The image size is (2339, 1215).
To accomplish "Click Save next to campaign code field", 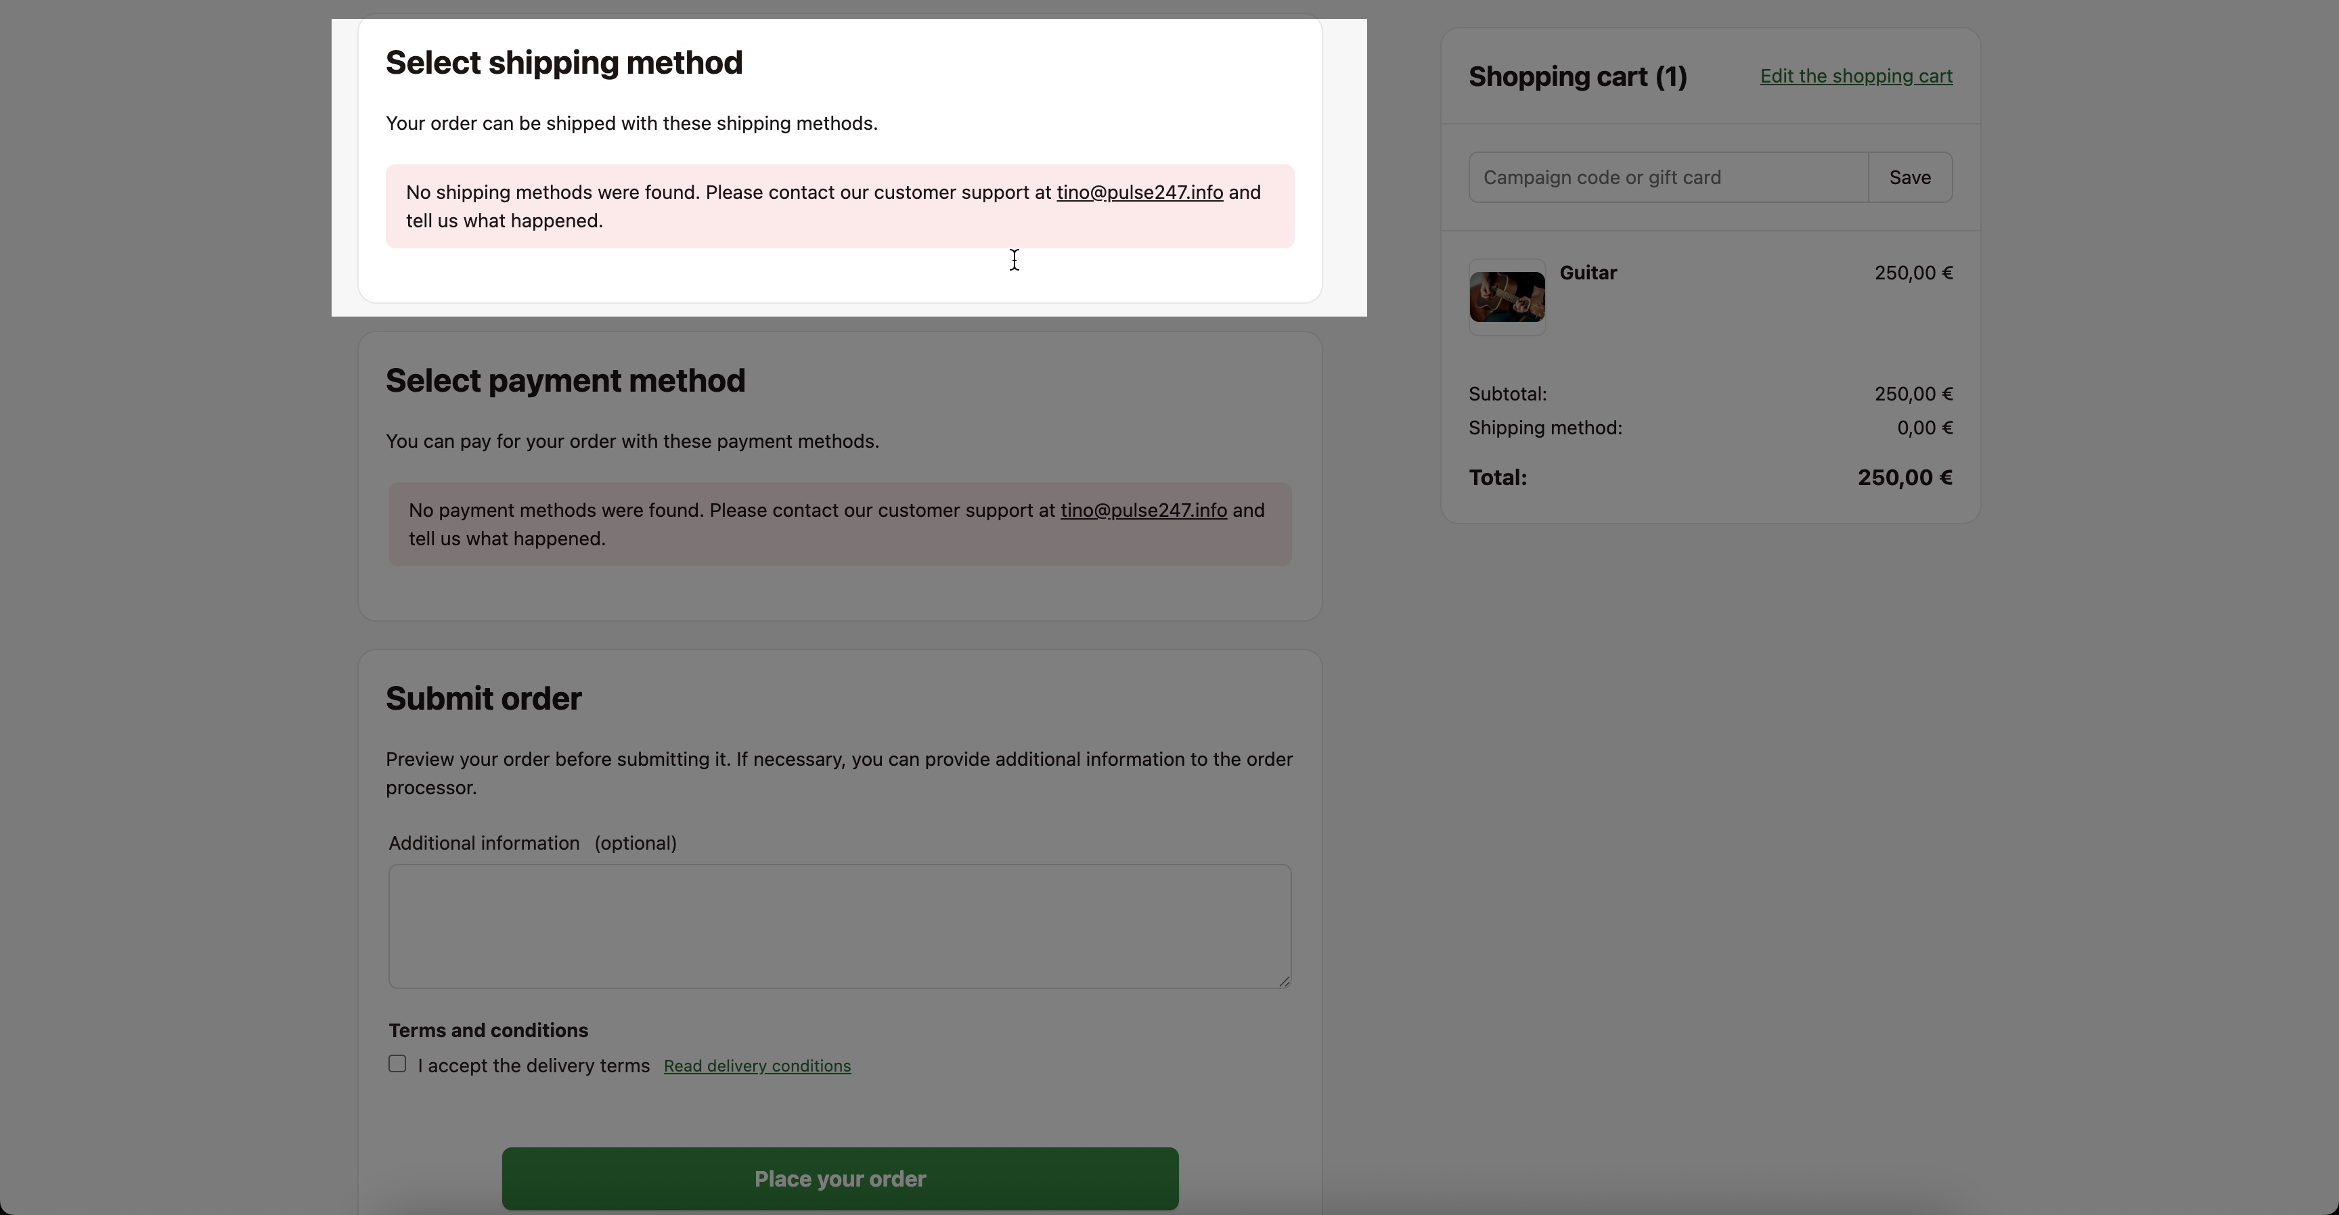I will point(1909,177).
